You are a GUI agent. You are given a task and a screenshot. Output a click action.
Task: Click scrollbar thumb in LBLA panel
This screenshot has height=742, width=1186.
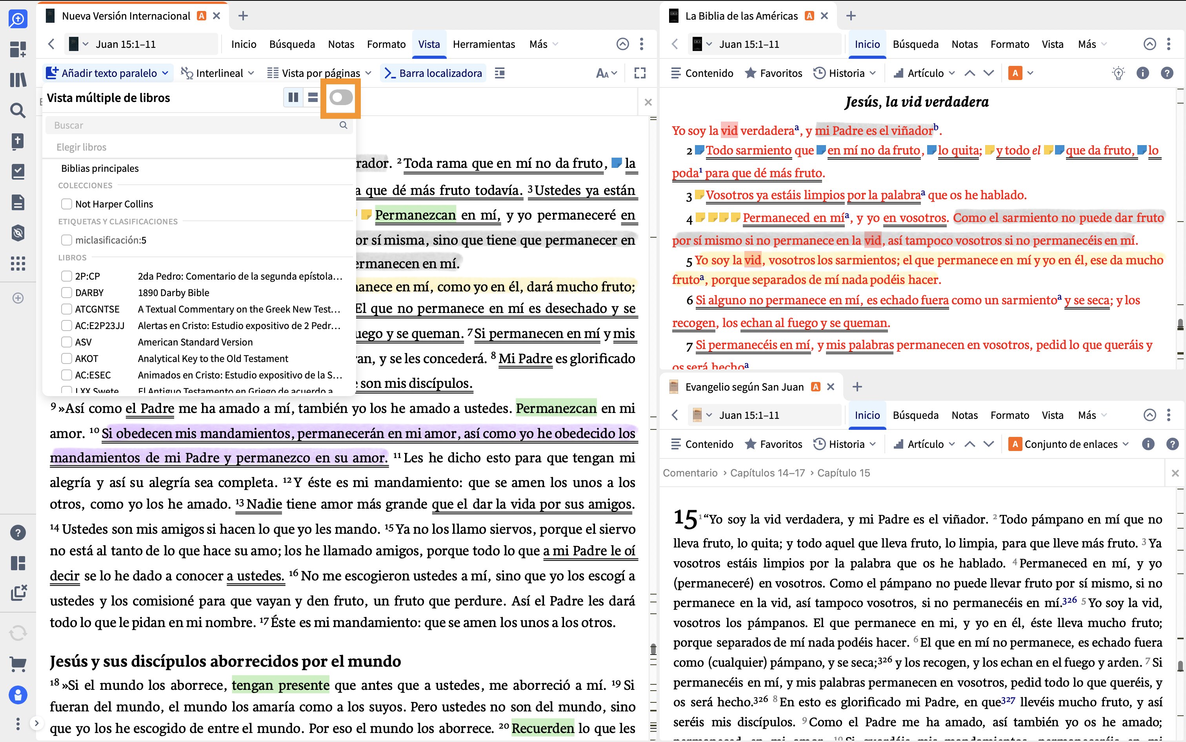(x=1181, y=324)
